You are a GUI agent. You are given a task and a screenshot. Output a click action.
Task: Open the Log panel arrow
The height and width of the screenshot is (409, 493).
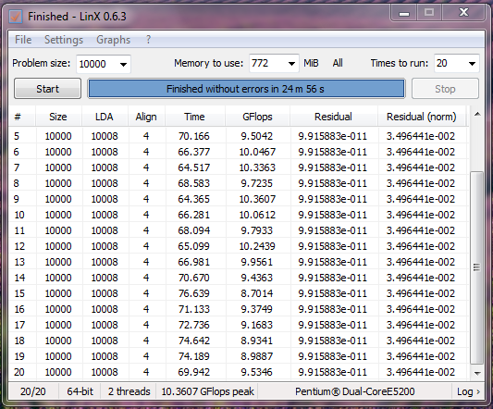coord(468,391)
